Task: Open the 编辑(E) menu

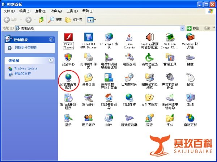Action: click(25, 11)
